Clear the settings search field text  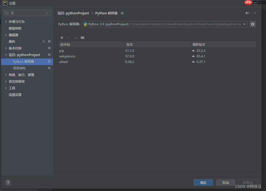pyautogui.click(x=47, y=13)
